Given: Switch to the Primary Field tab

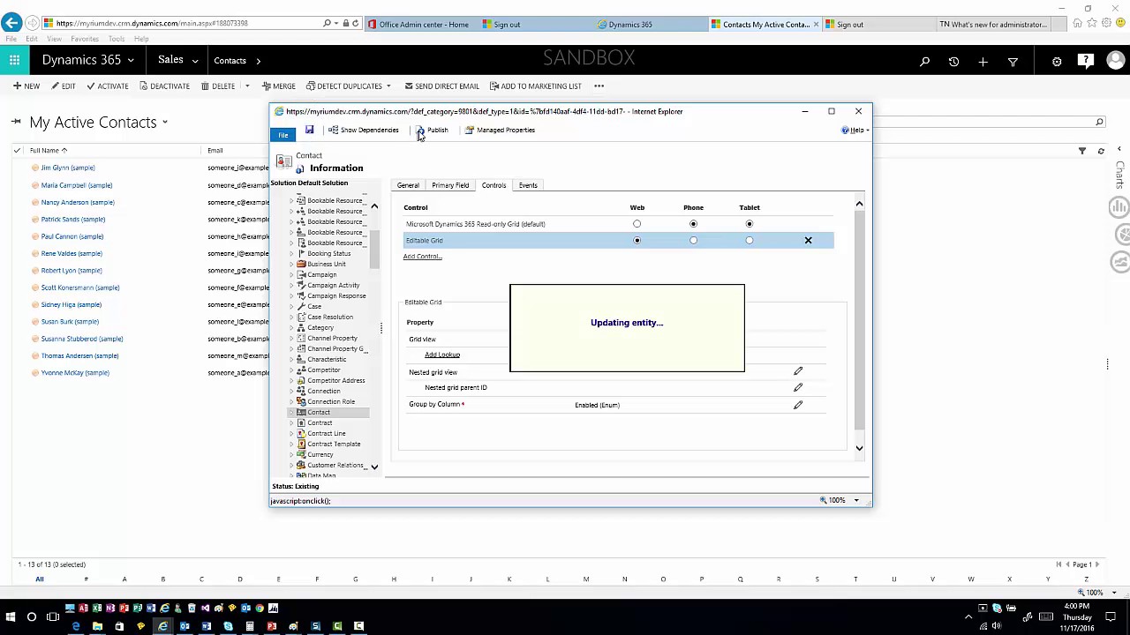Looking at the screenshot, I should 450,185.
